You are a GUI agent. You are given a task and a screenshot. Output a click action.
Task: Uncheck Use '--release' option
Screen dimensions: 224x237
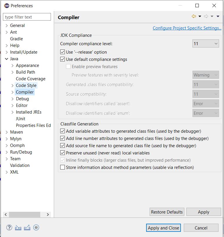click(x=63, y=52)
